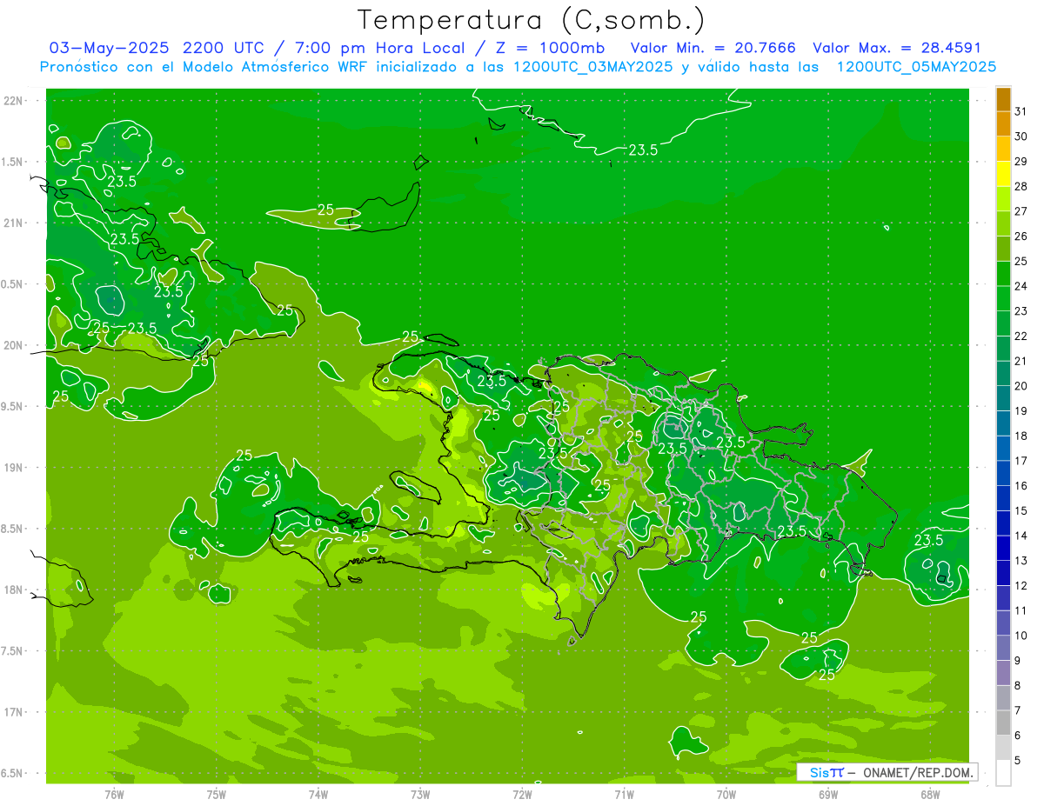
Task: Click the orange legend swatch between 30 and 31
Action: tap(1003, 124)
